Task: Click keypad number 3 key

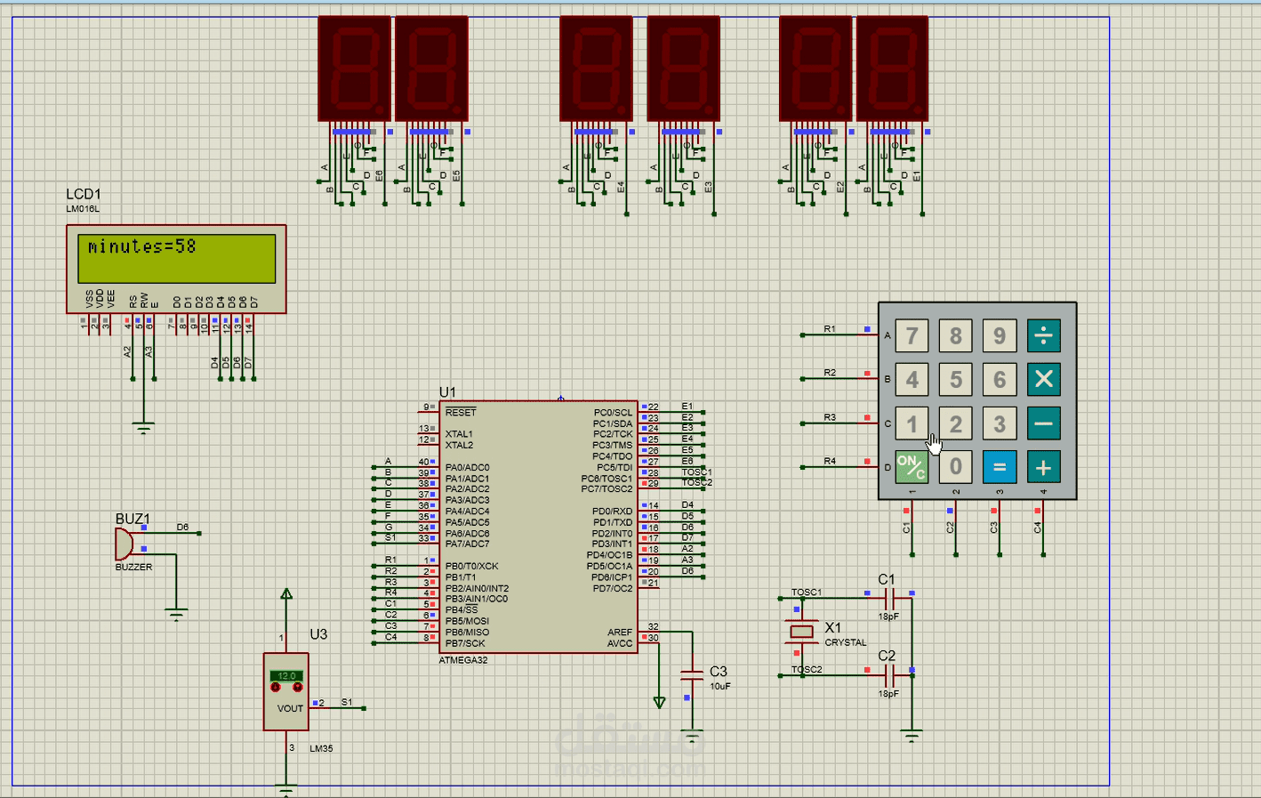Action: [x=1000, y=423]
